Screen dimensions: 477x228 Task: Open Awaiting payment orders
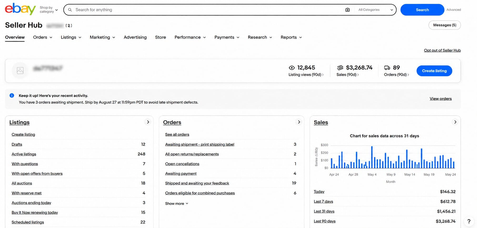tap(181, 174)
